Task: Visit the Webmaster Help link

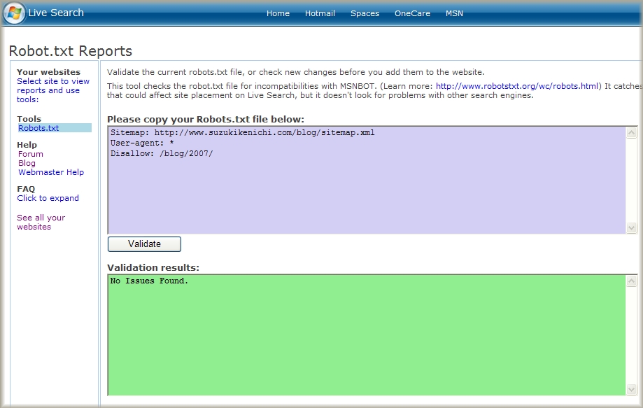Action: [x=51, y=172]
